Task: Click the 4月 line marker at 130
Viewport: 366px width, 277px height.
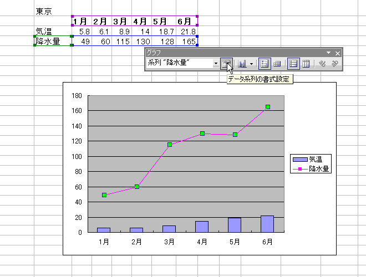Action: (x=202, y=134)
